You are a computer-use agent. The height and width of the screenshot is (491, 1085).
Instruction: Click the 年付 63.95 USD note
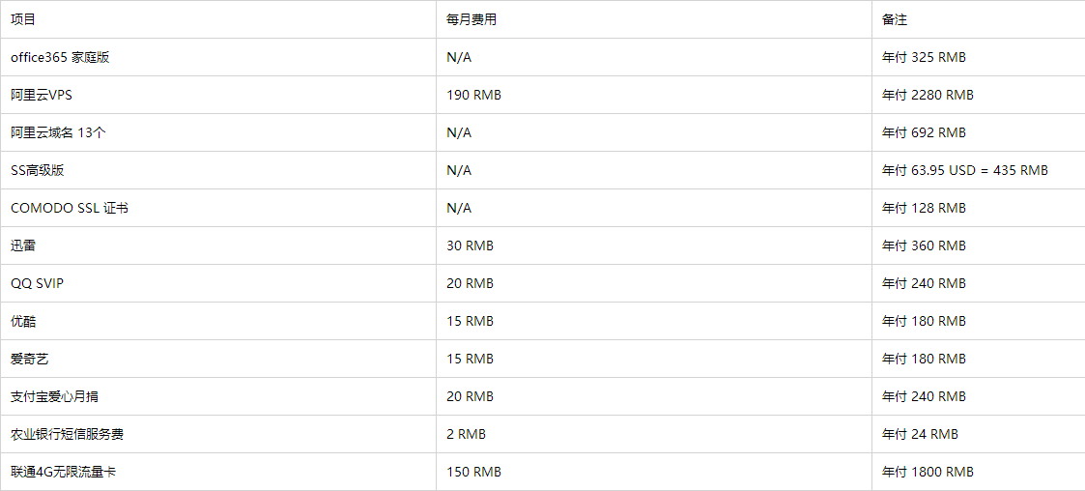tap(964, 170)
